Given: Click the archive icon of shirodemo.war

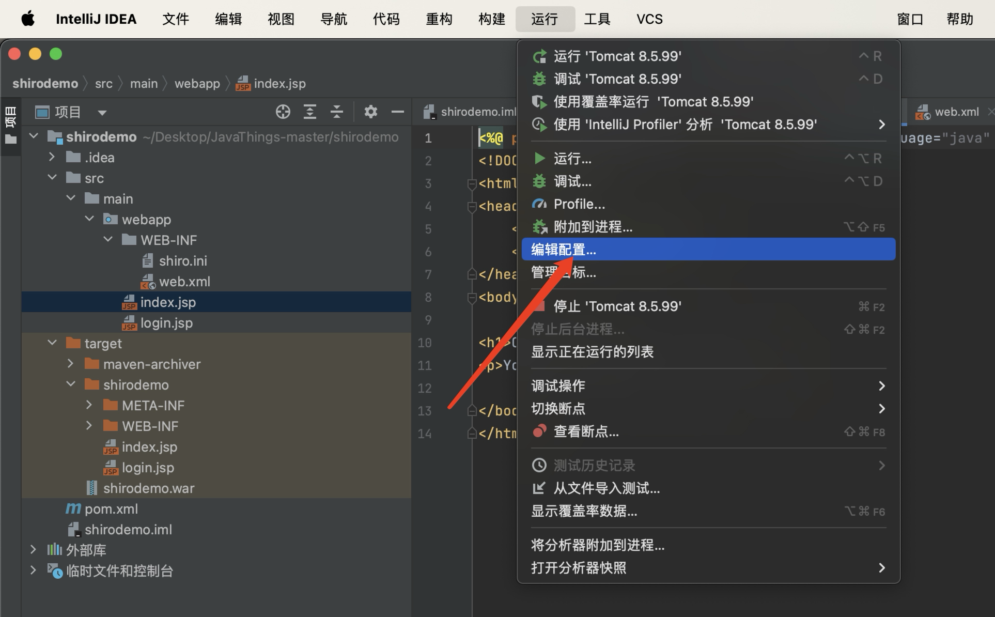Looking at the screenshot, I should [92, 488].
